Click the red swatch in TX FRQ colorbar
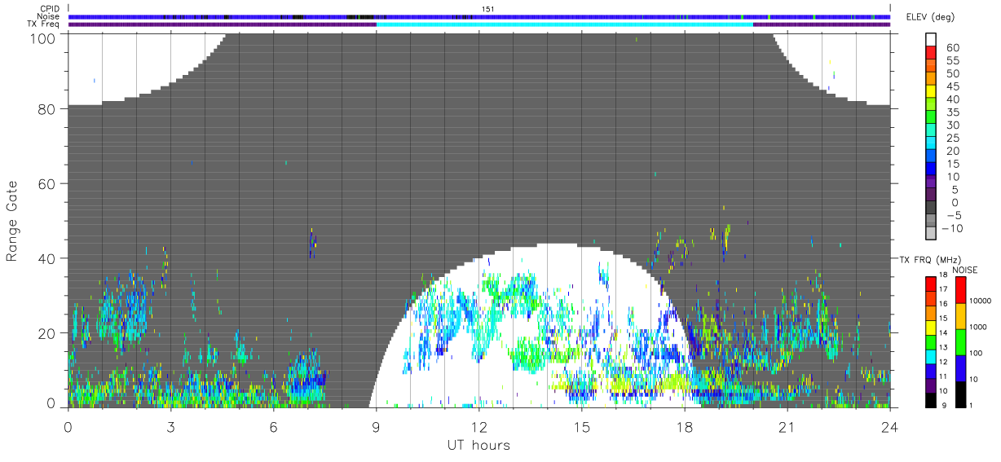 931,284
